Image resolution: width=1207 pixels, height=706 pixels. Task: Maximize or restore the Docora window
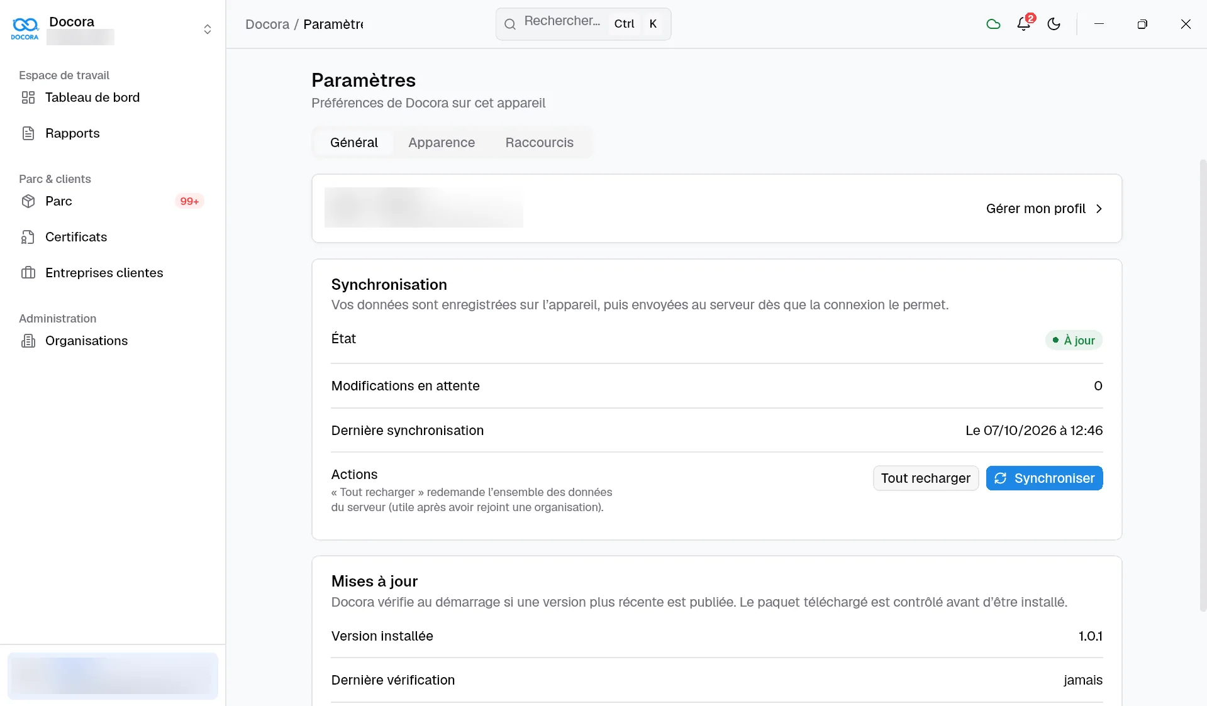pyautogui.click(x=1142, y=24)
